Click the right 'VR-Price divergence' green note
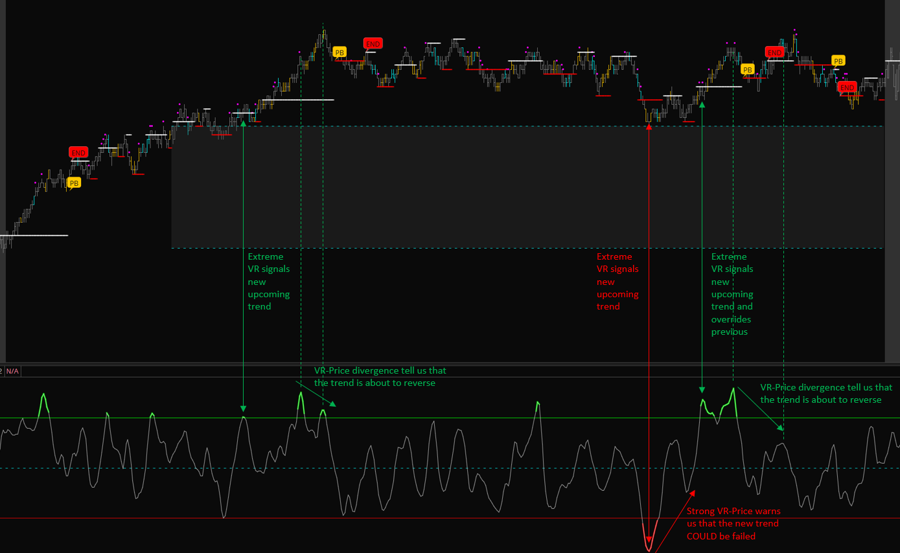This screenshot has height=553, width=900. (825, 394)
